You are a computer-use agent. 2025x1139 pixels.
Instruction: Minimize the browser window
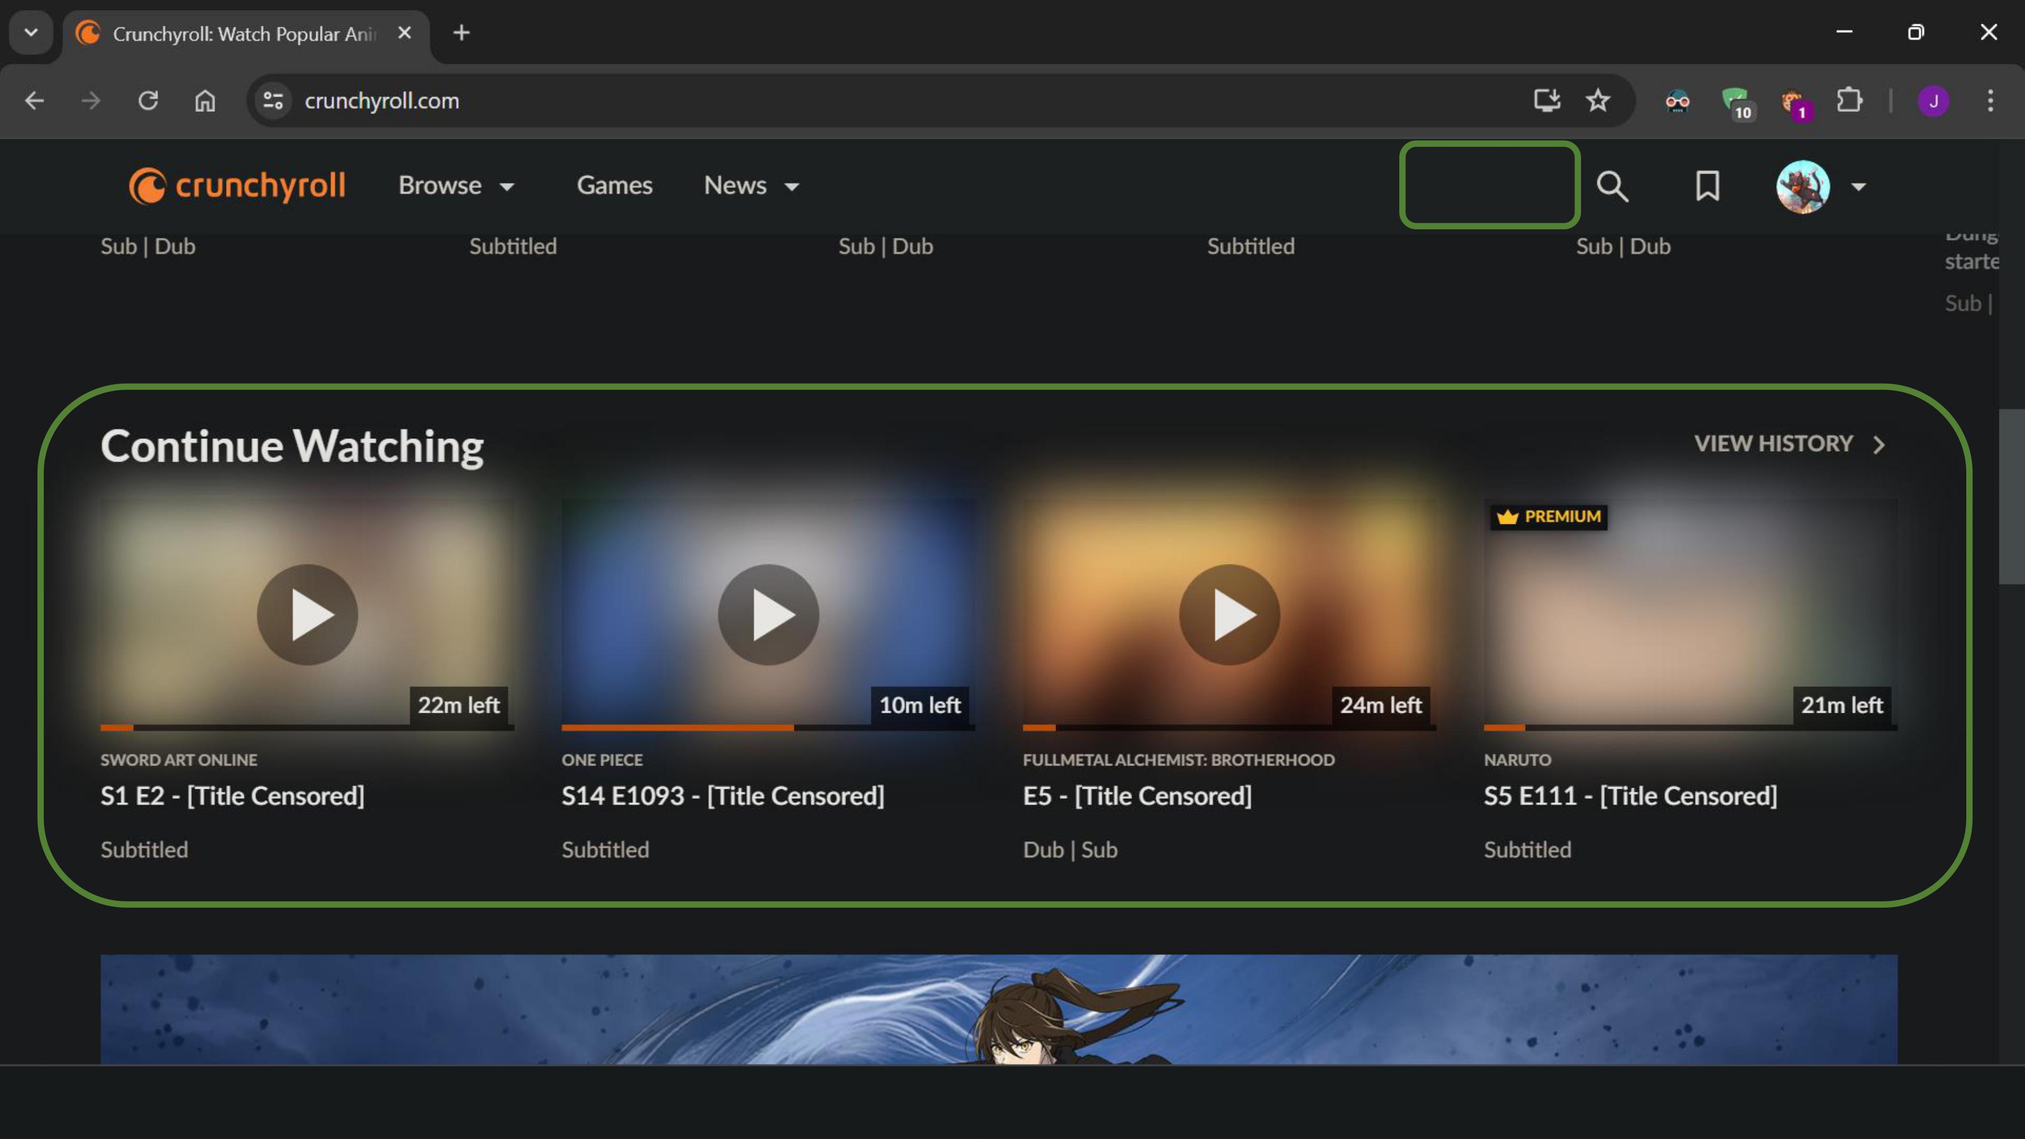click(x=1844, y=32)
